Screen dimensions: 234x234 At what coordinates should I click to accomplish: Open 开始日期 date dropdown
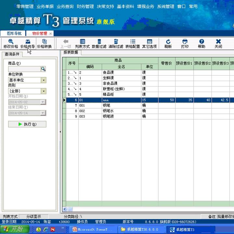[x=43, y=102]
